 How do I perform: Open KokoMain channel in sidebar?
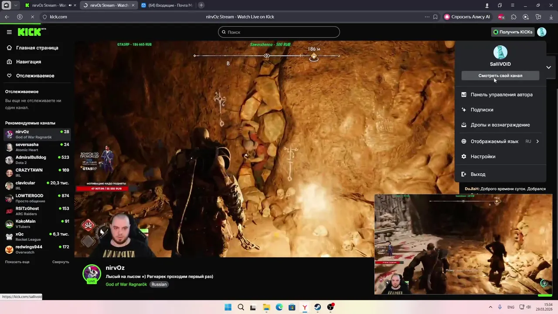click(x=37, y=224)
